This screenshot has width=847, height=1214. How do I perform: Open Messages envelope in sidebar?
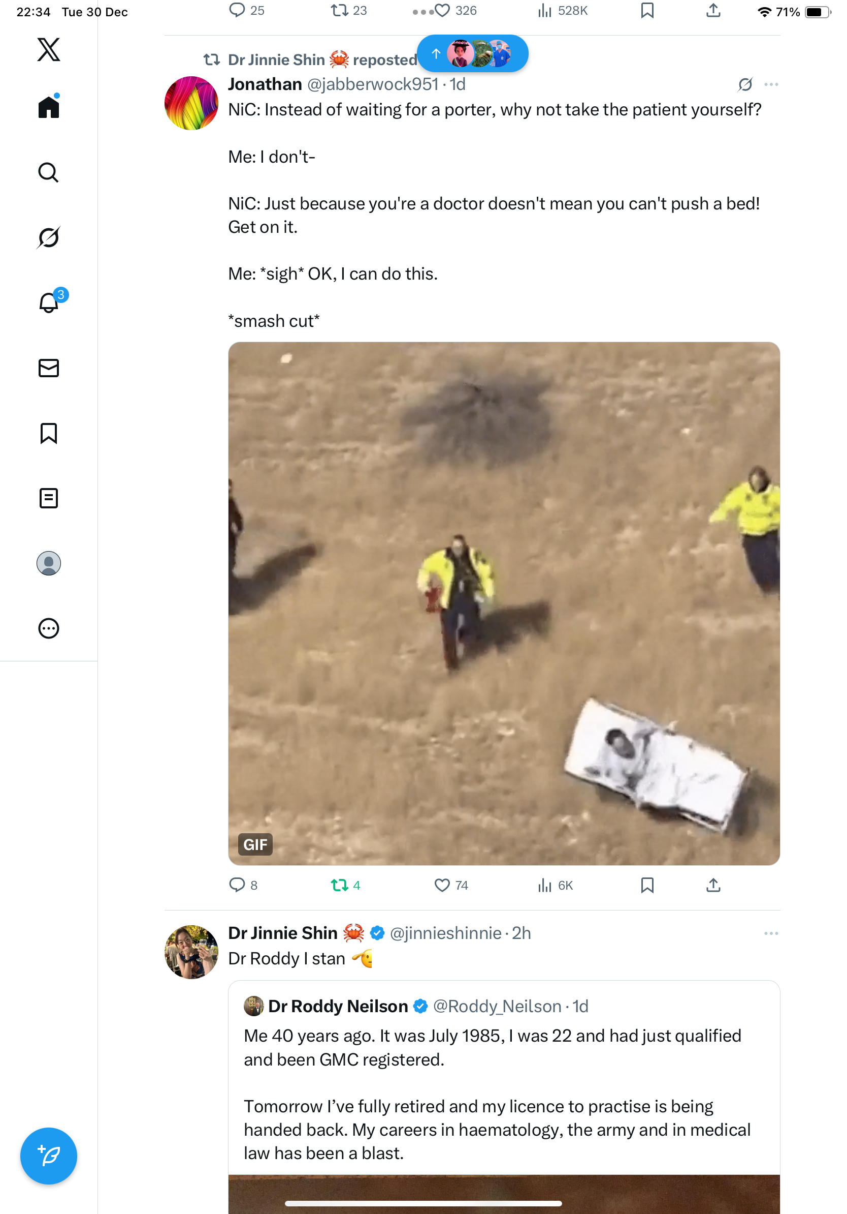click(x=49, y=368)
